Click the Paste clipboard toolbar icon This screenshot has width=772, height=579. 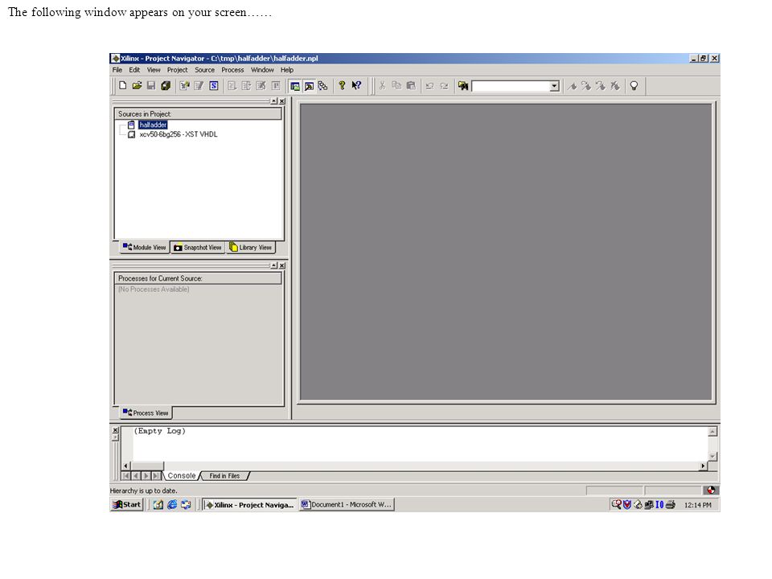[x=411, y=86]
